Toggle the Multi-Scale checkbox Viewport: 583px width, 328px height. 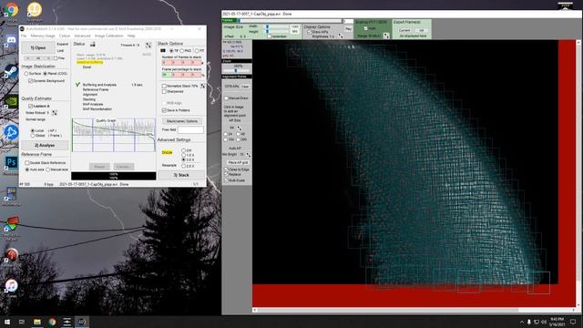[226, 180]
